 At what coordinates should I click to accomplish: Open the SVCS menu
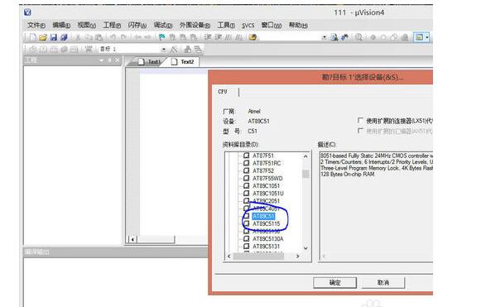[248, 26]
